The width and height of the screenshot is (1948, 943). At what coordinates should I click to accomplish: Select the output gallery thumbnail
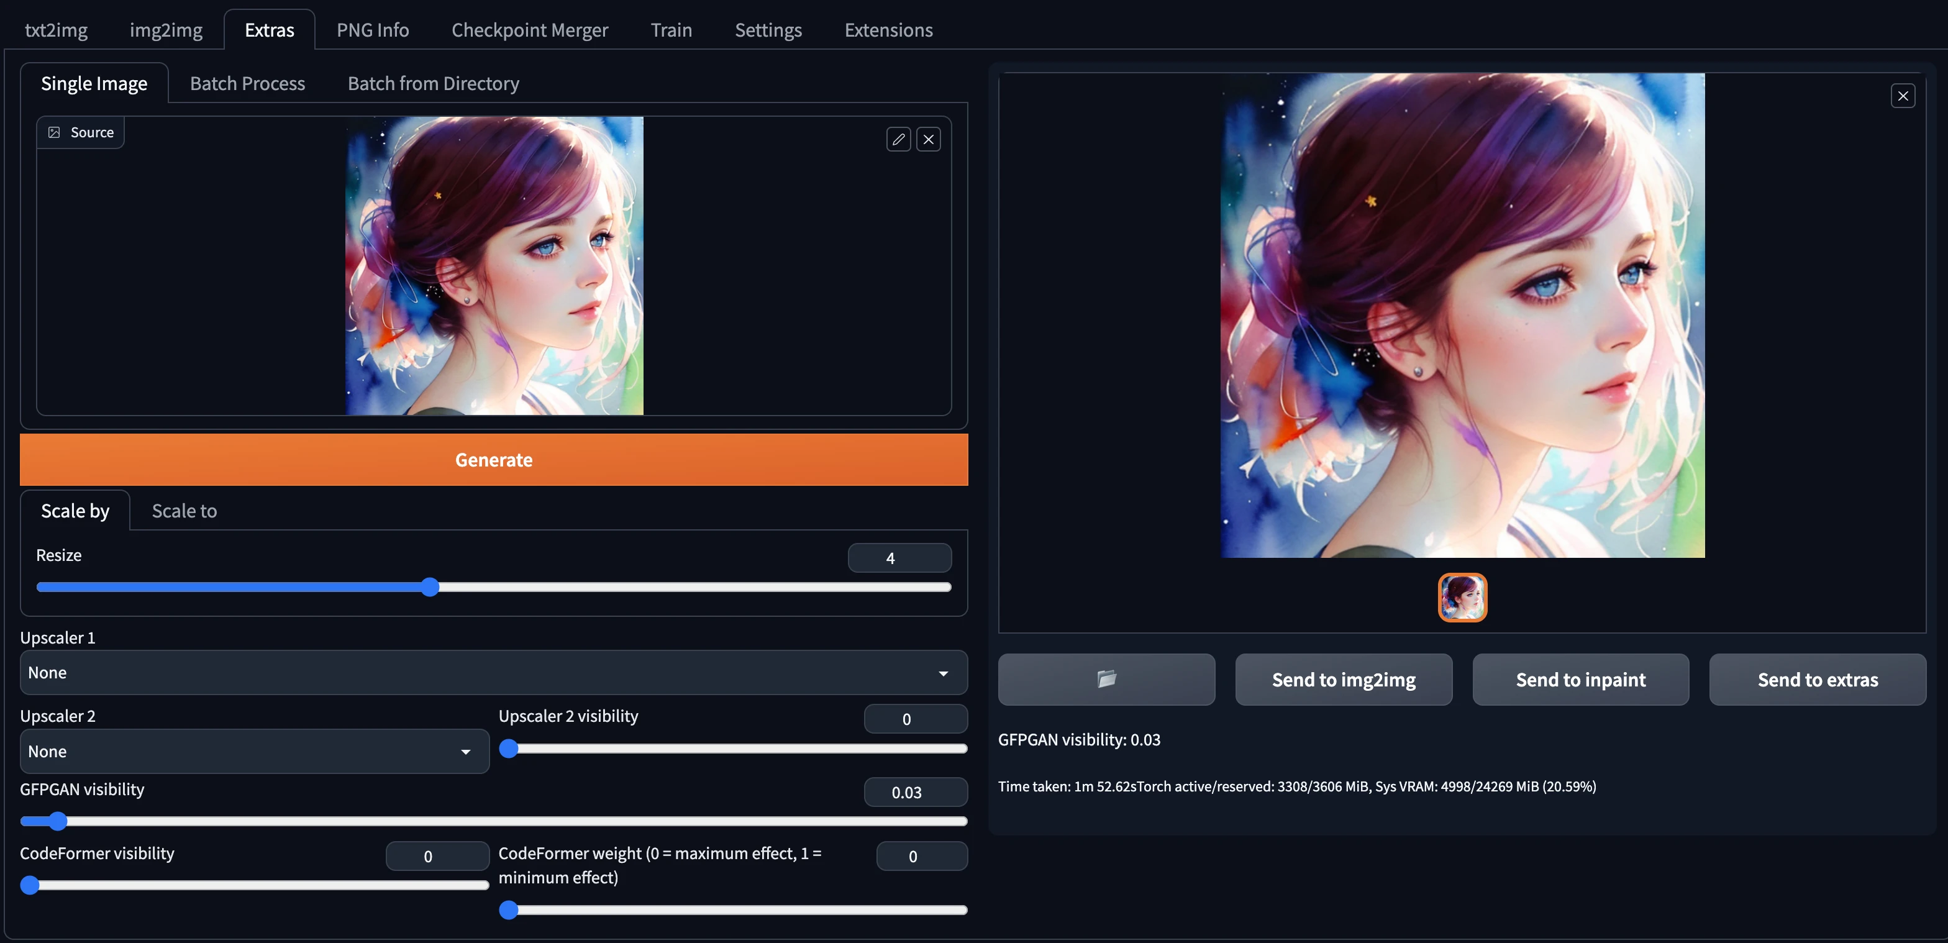point(1462,596)
